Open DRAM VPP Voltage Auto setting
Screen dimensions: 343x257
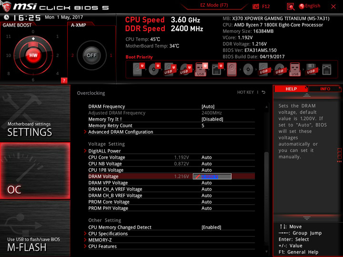[206, 183]
